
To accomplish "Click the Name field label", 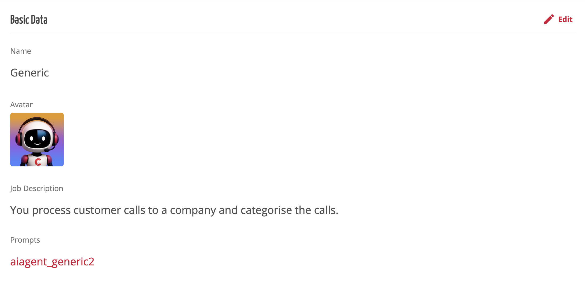I will (x=21, y=51).
